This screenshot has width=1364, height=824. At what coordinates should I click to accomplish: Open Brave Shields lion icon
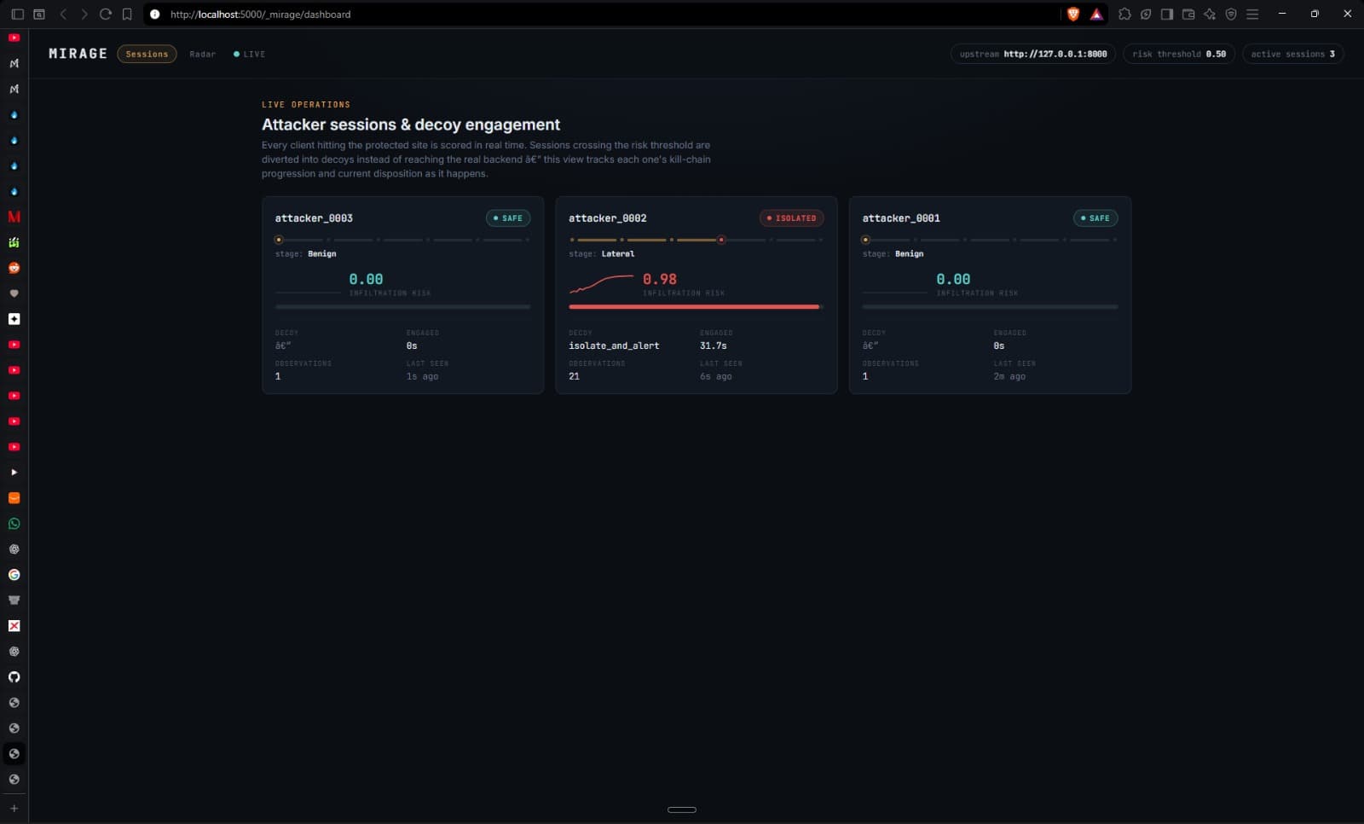pos(1073,14)
